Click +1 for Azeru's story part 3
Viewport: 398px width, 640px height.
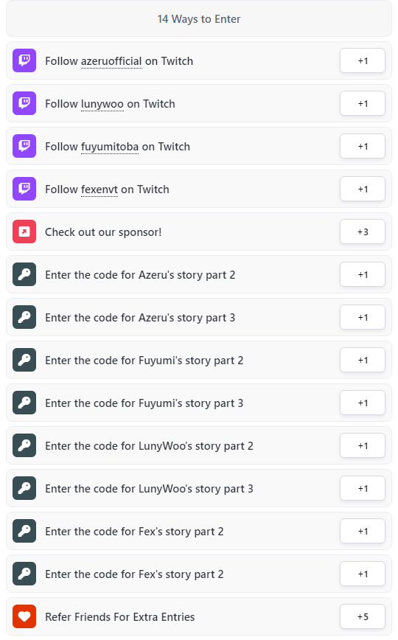click(363, 317)
